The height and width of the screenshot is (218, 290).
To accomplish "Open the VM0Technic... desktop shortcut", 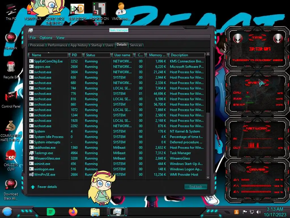I will click(x=121, y=11).
